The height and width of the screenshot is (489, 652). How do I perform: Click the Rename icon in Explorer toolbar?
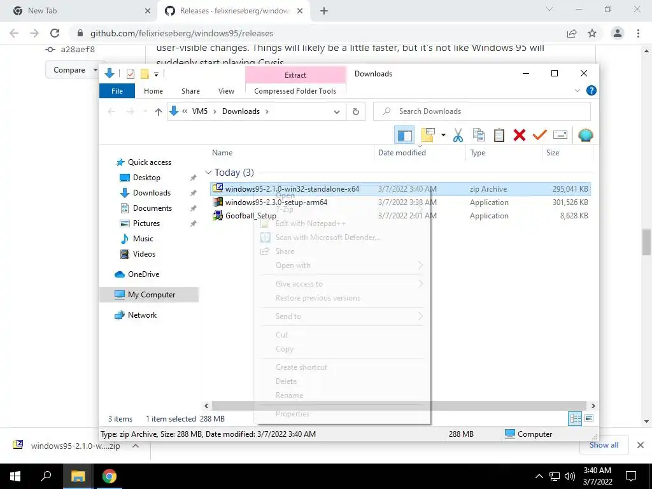click(560, 135)
